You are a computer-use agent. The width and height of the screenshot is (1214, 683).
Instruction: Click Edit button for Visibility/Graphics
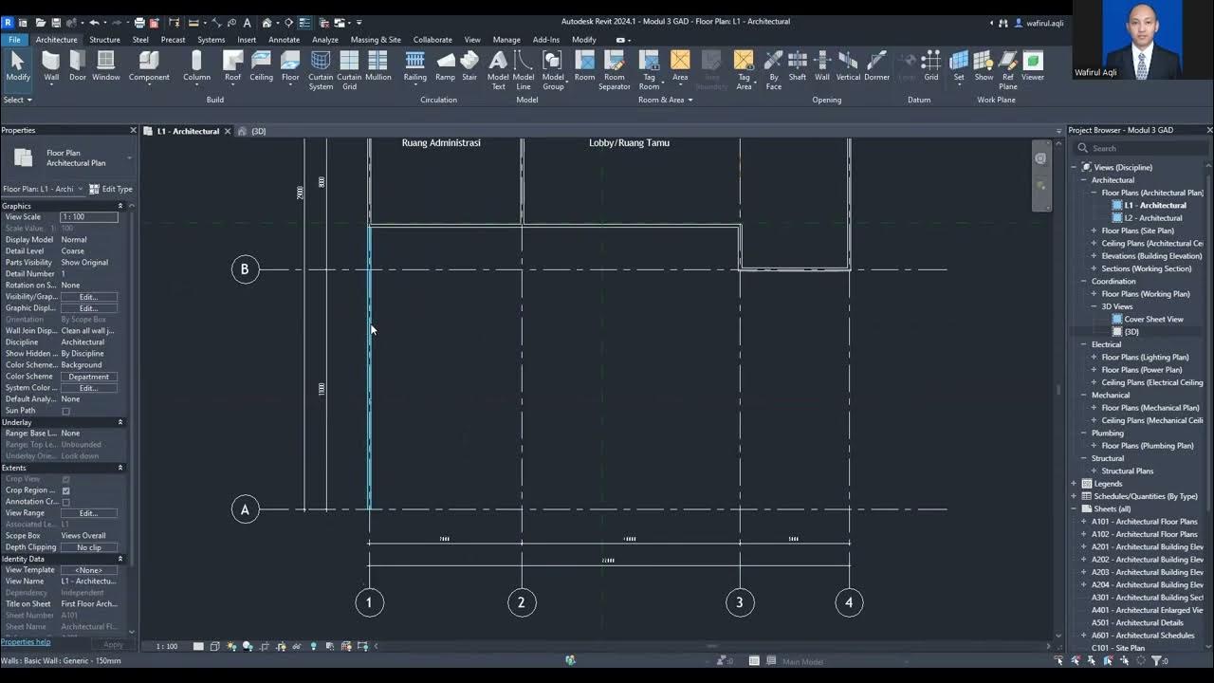point(89,297)
